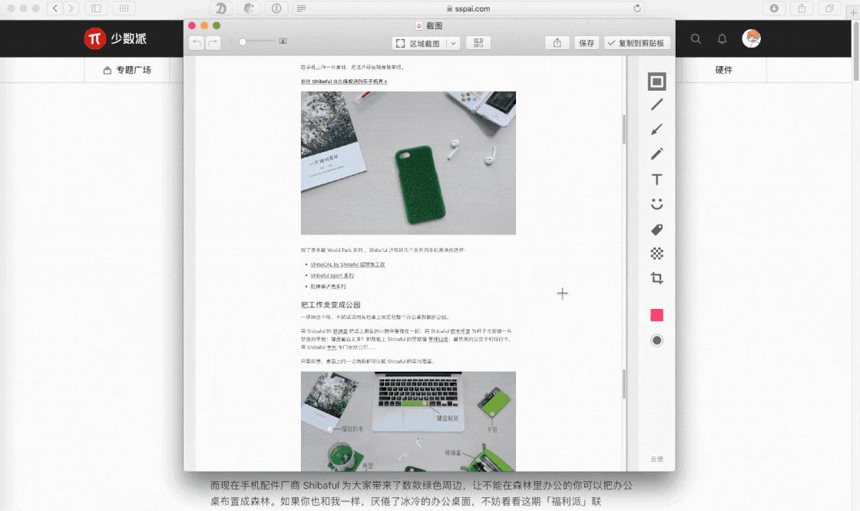Open Safari downloads icon
This screenshot has height=511, width=860.
pyautogui.click(x=774, y=8)
